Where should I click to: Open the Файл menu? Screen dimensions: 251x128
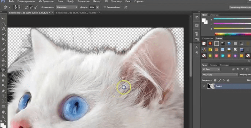click(11, 1)
